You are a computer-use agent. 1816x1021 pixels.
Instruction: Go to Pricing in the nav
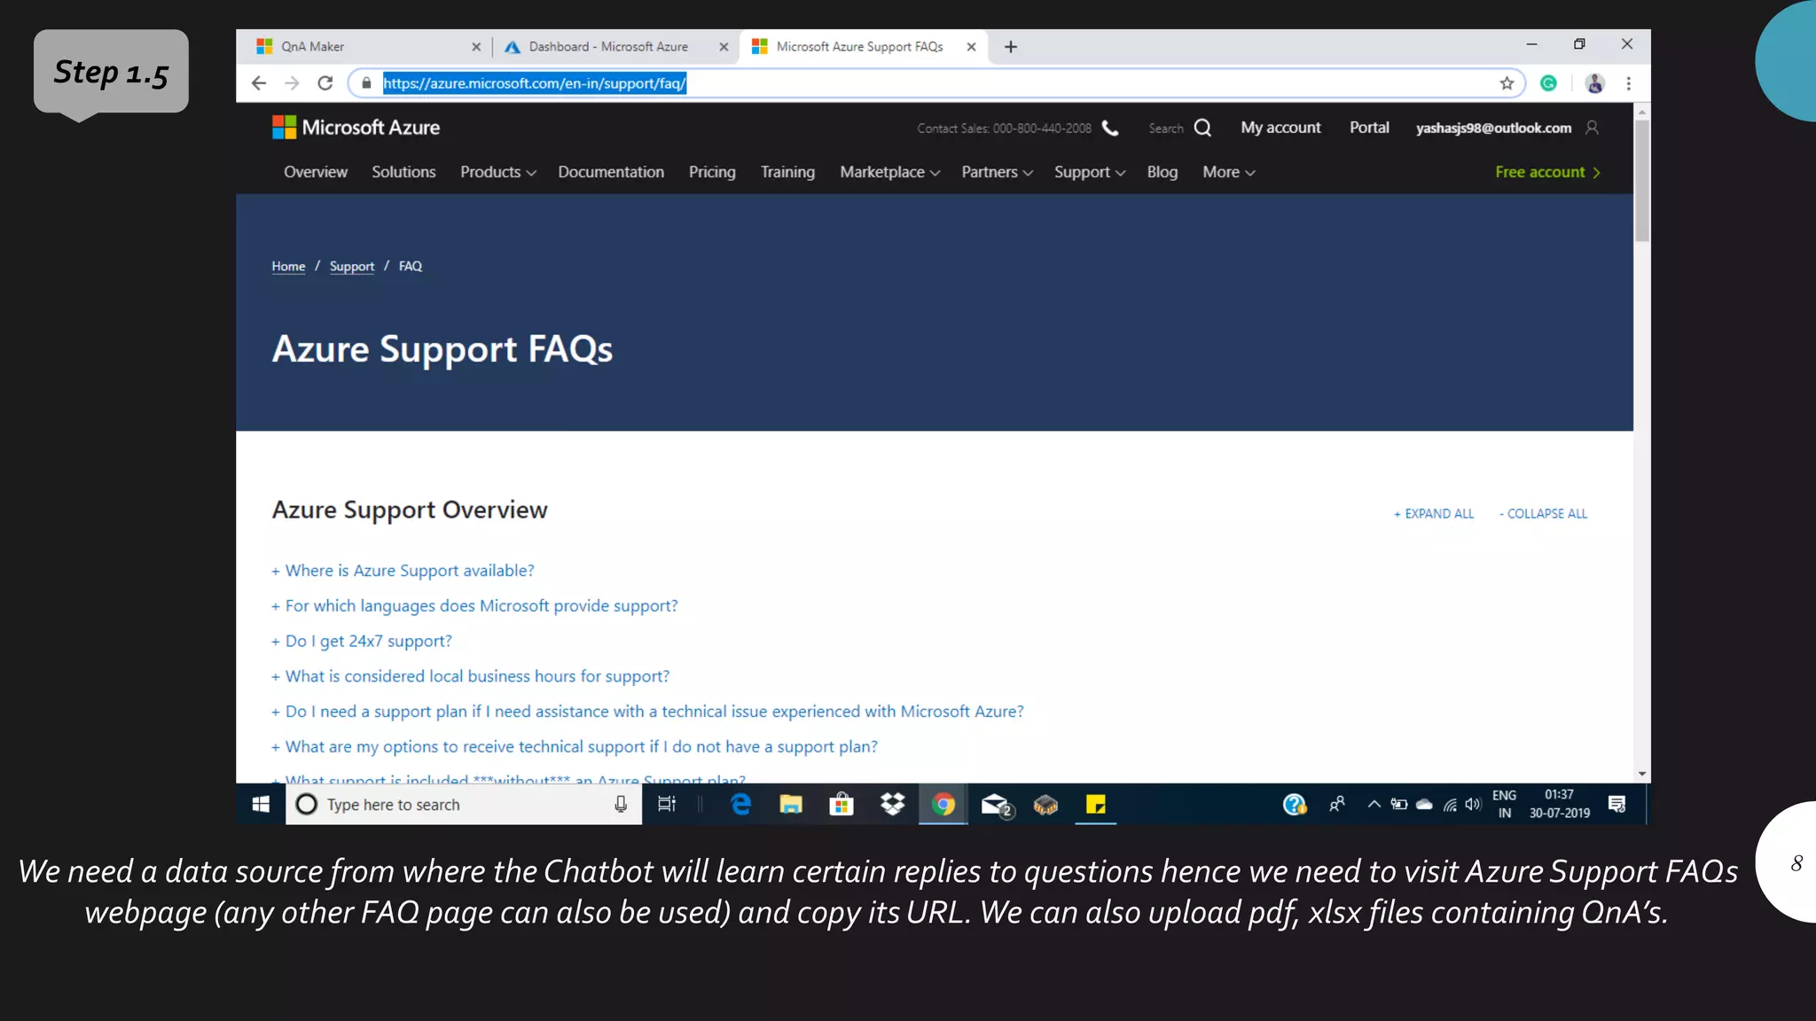tap(712, 172)
